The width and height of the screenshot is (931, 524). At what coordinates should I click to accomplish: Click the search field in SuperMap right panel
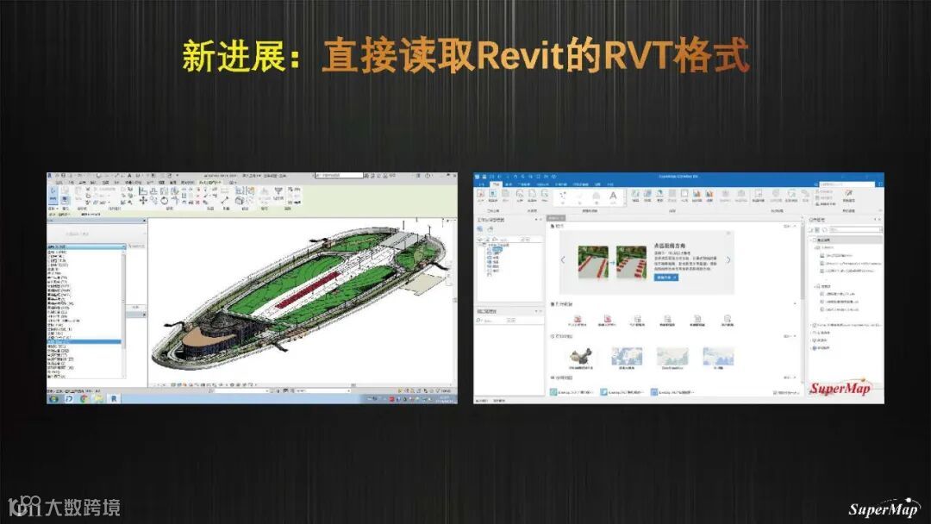[856, 229]
